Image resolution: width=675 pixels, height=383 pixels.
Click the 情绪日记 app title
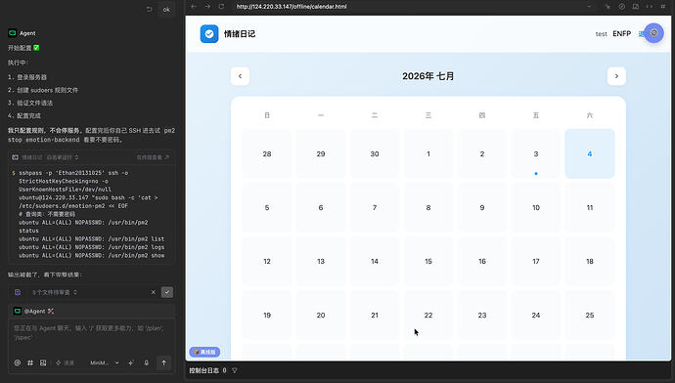[240, 34]
